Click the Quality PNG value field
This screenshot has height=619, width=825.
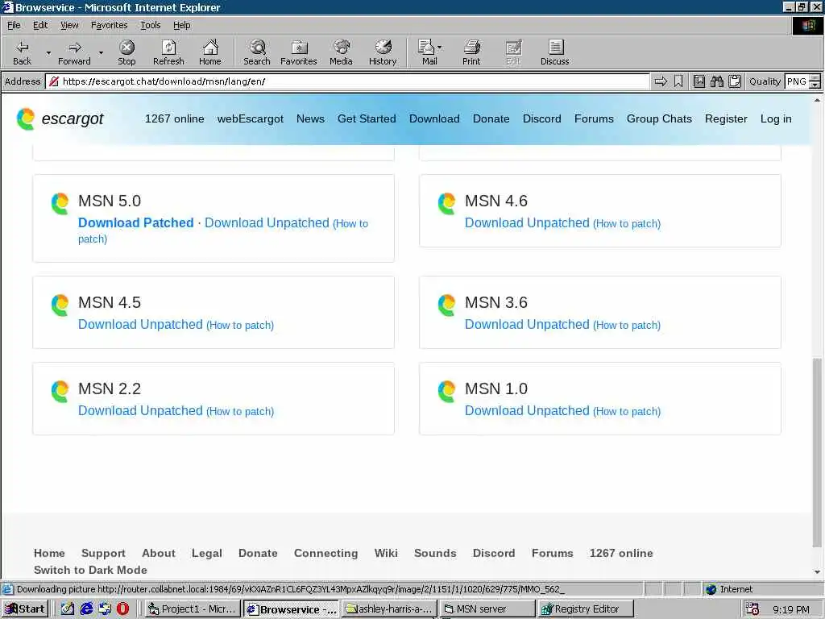[797, 81]
